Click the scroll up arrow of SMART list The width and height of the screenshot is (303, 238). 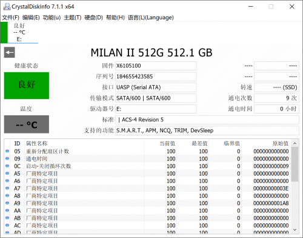[x=295, y=143]
